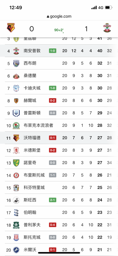Open Southampton's green 1-0 live score badge
118x256 pixels.
(x=53, y=51)
